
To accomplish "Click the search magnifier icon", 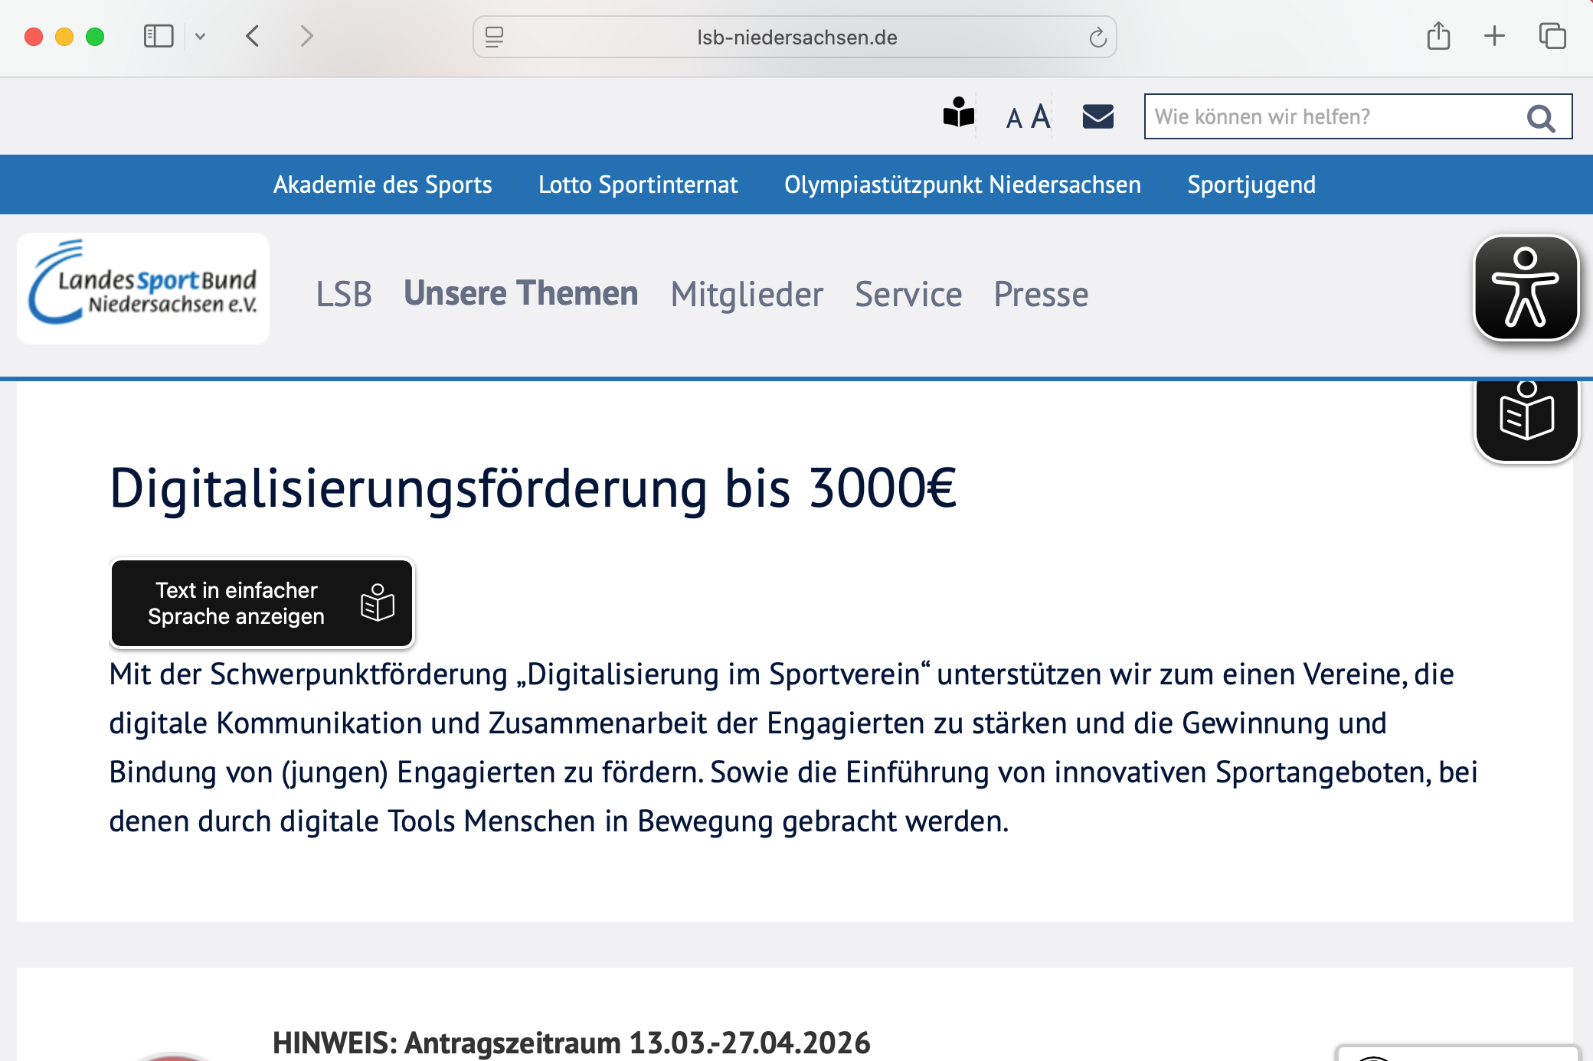I will [x=1540, y=118].
